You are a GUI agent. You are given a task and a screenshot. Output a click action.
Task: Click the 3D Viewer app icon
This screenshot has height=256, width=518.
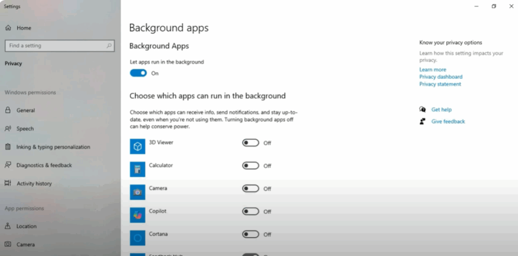point(138,146)
